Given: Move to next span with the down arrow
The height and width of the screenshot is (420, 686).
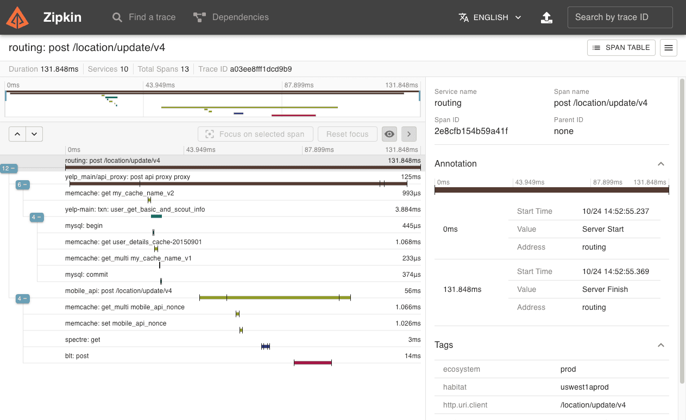Looking at the screenshot, I should [x=34, y=133].
